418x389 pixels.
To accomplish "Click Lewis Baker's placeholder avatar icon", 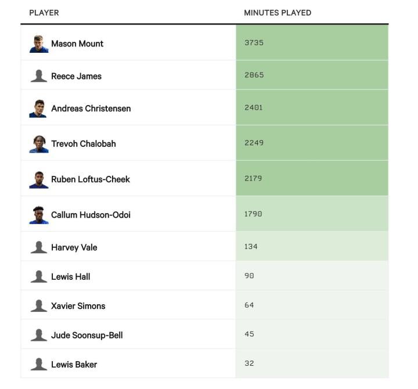I will [x=39, y=365].
